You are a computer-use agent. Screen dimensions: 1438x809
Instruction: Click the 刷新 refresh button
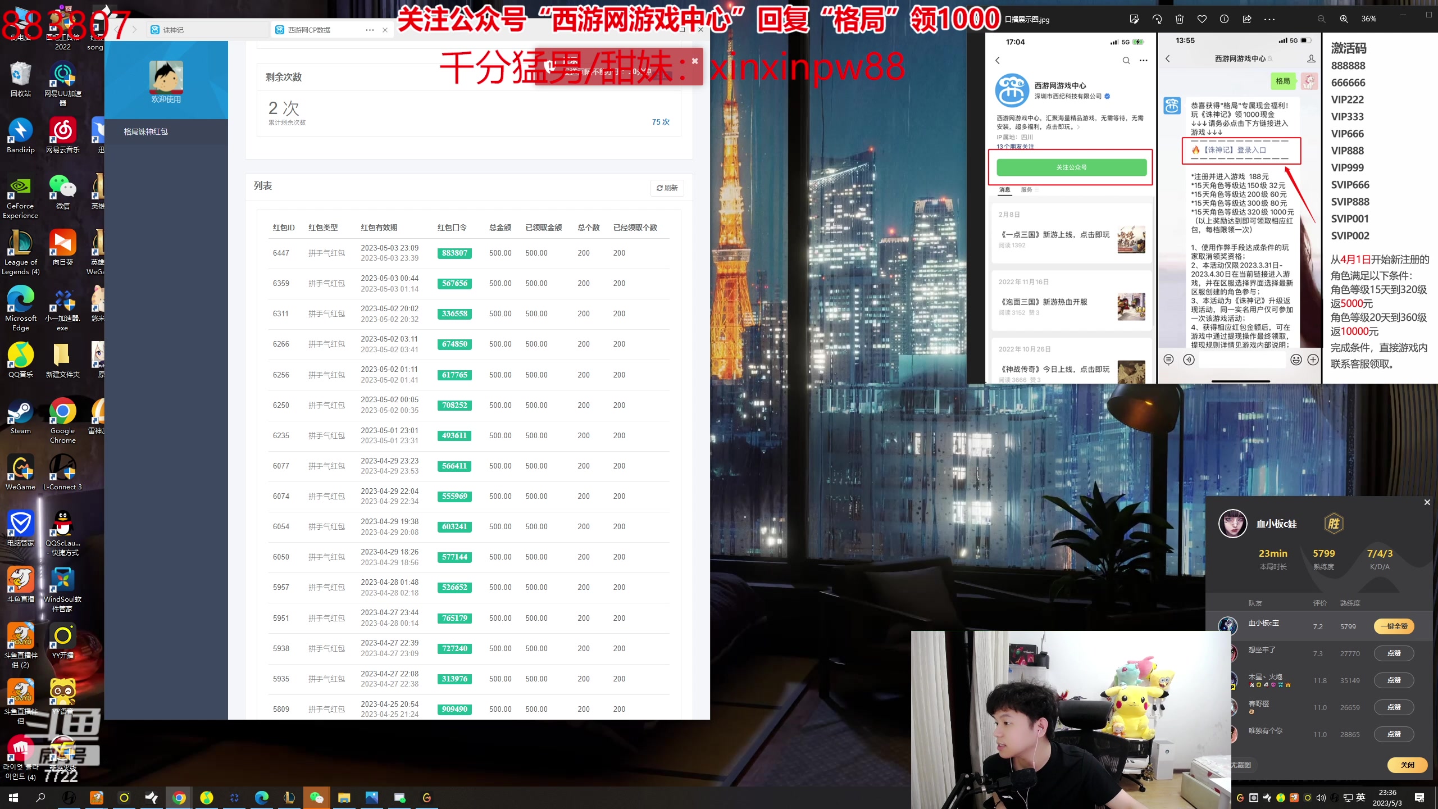coord(667,188)
